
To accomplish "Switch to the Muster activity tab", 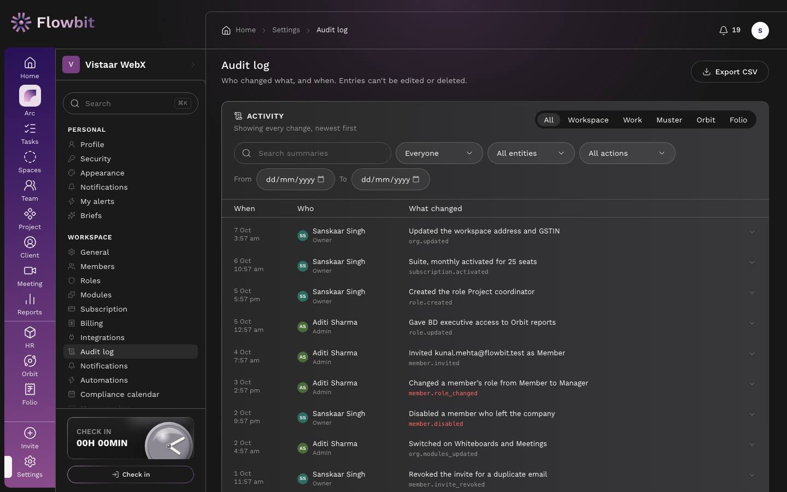I will pos(669,120).
